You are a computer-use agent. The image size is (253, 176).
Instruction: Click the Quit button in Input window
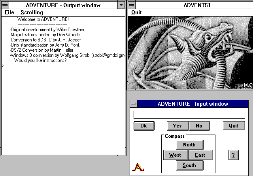coord(234,126)
